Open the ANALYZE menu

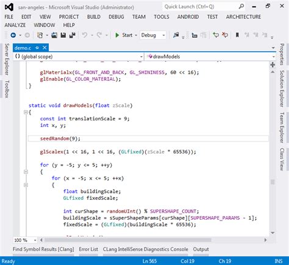coord(15,25)
